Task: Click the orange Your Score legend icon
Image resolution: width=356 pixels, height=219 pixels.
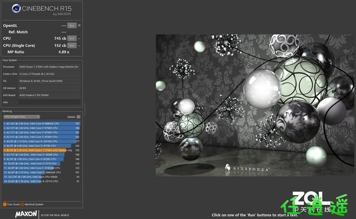Action: click(x=4, y=204)
